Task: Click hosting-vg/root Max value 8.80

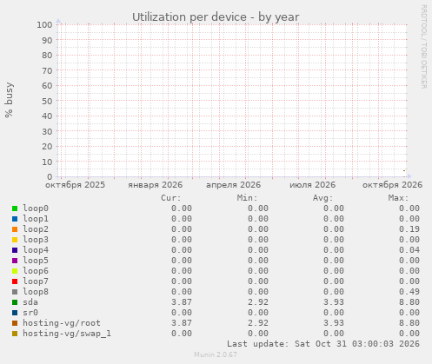Action: coord(409,323)
